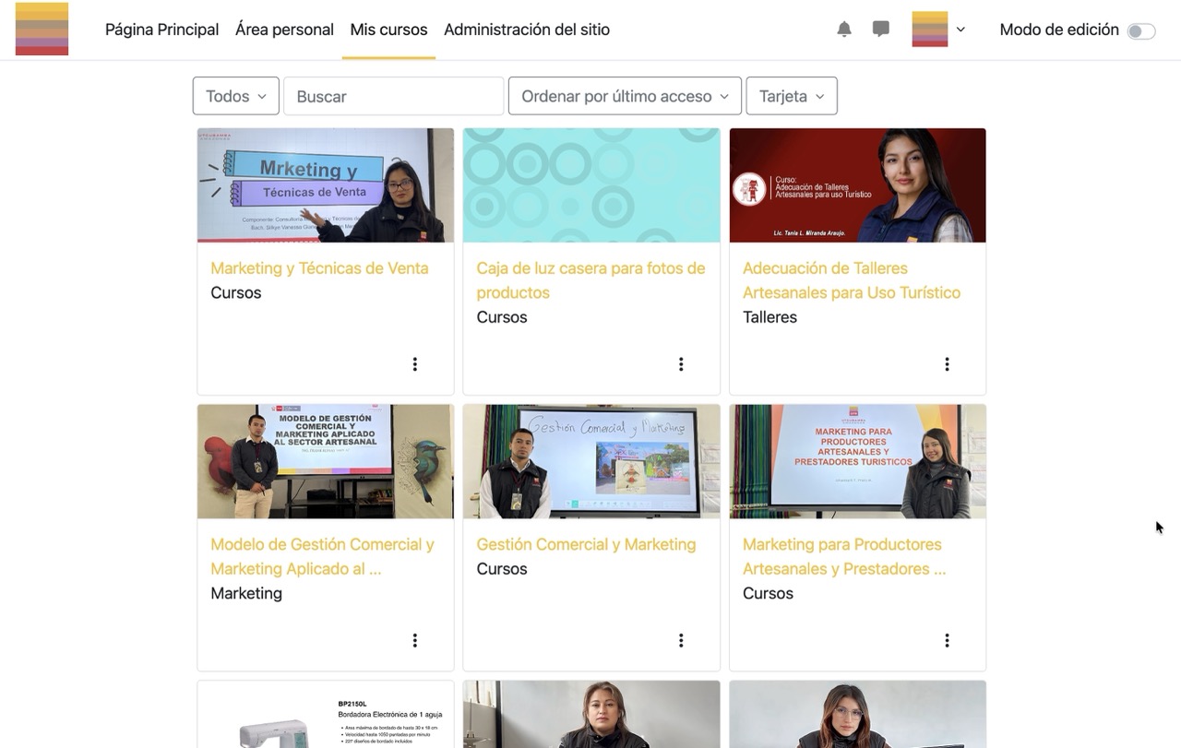Open kebab menu on Caja de luz casera card
The width and height of the screenshot is (1181, 748).
pyautogui.click(x=681, y=363)
